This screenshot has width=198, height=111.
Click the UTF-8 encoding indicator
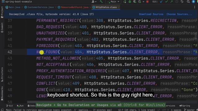click(x=165, y=110)
